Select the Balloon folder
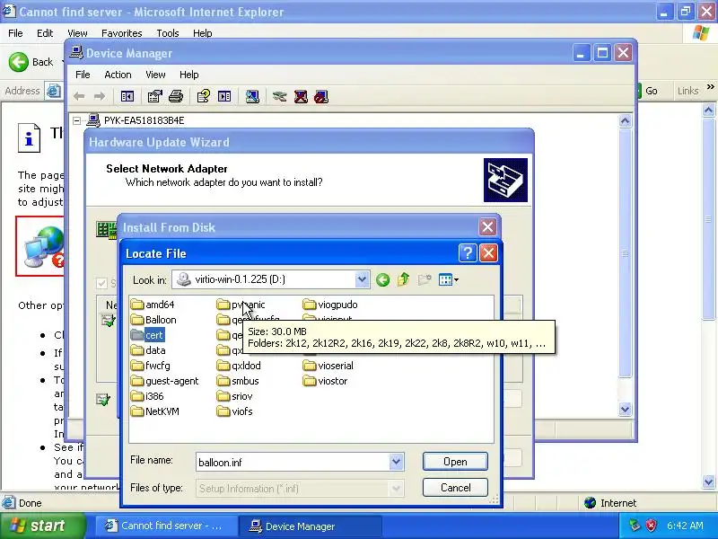The width and height of the screenshot is (718, 539). coord(153,320)
